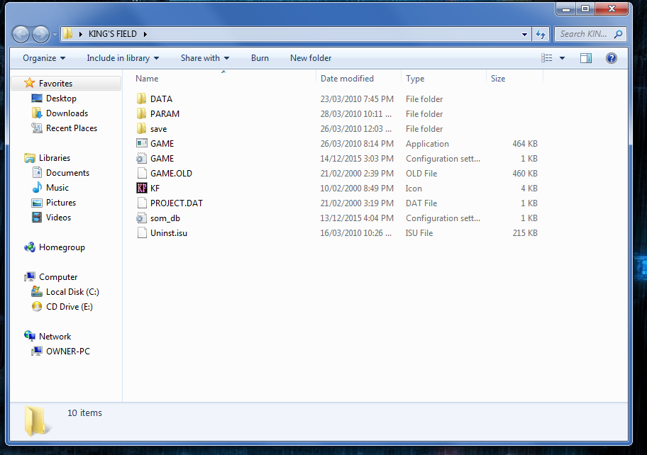Viewport: 647px width, 455px height.
Task: Open OWNER-PC under Network
Action: pos(67,351)
